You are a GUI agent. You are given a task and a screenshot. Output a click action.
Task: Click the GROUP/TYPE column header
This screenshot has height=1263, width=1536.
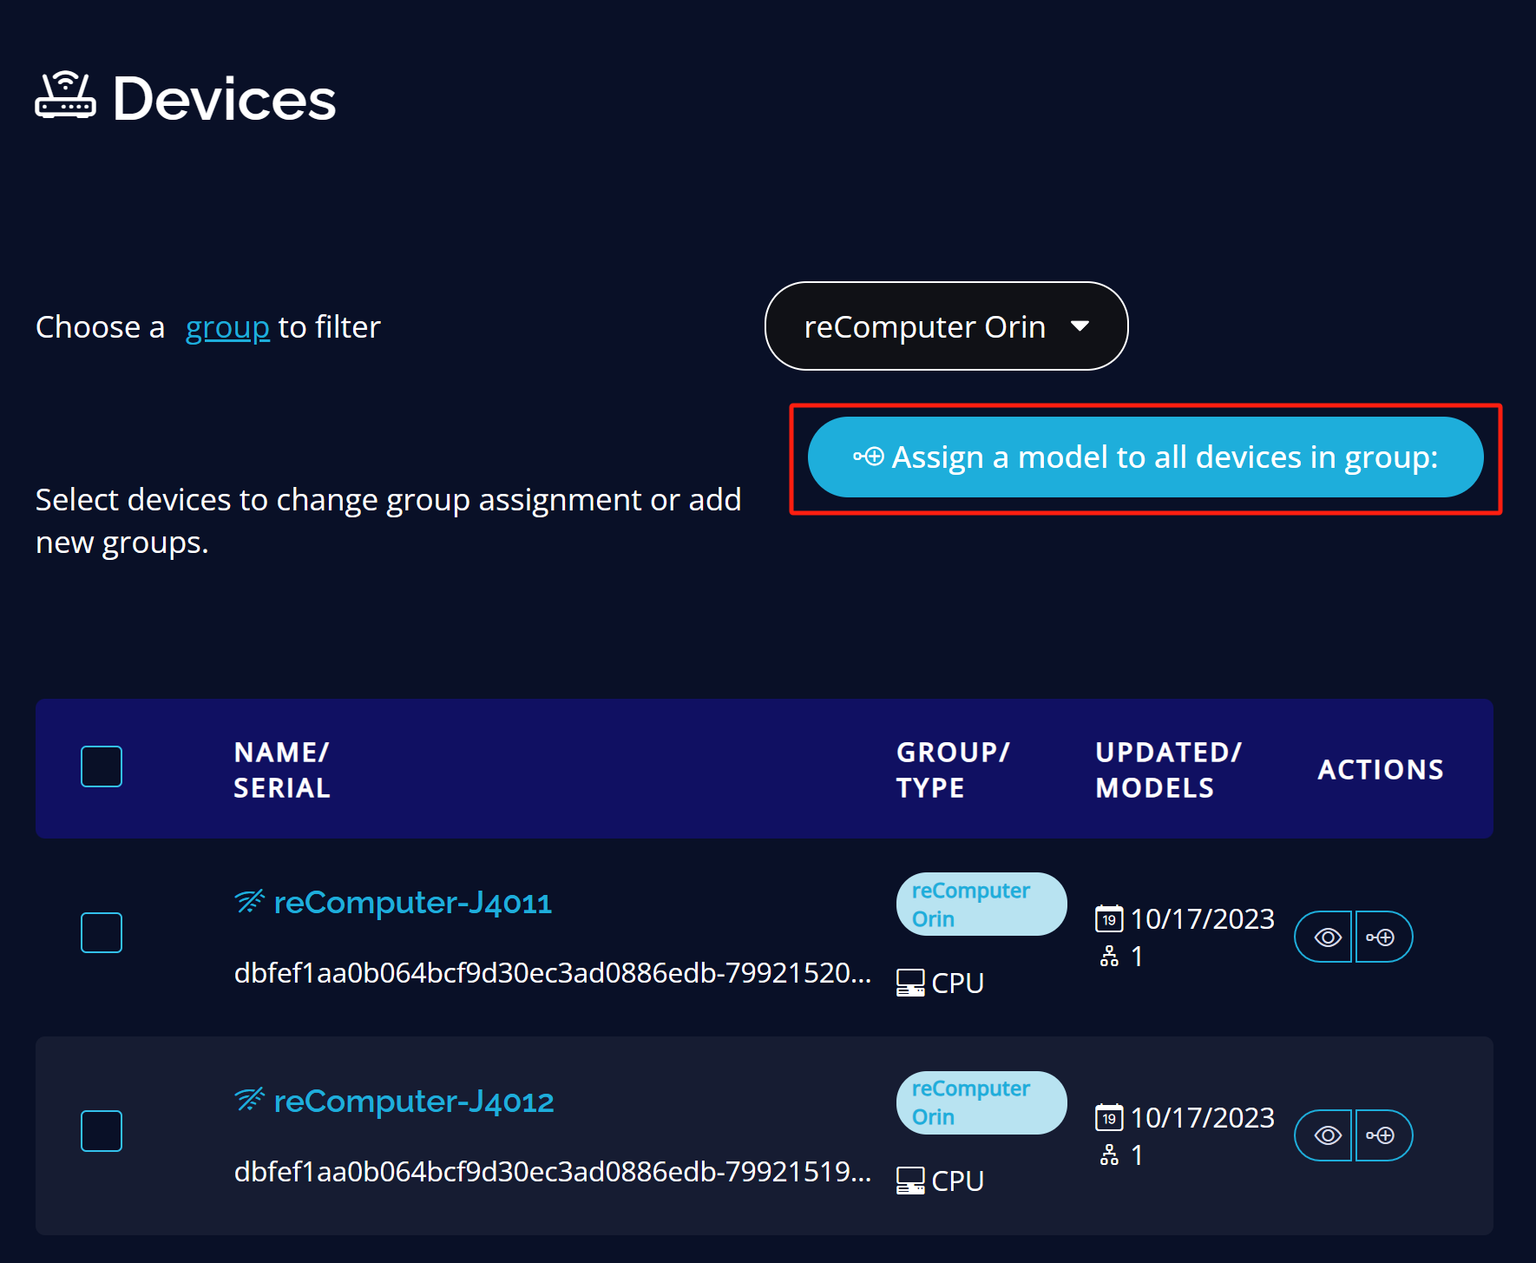pos(953,770)
